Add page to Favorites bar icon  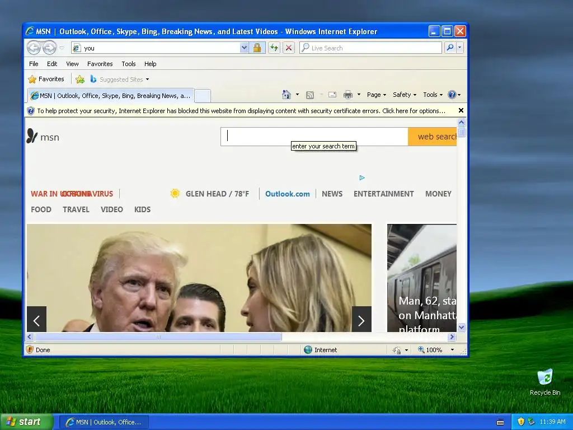pos(80,79)
